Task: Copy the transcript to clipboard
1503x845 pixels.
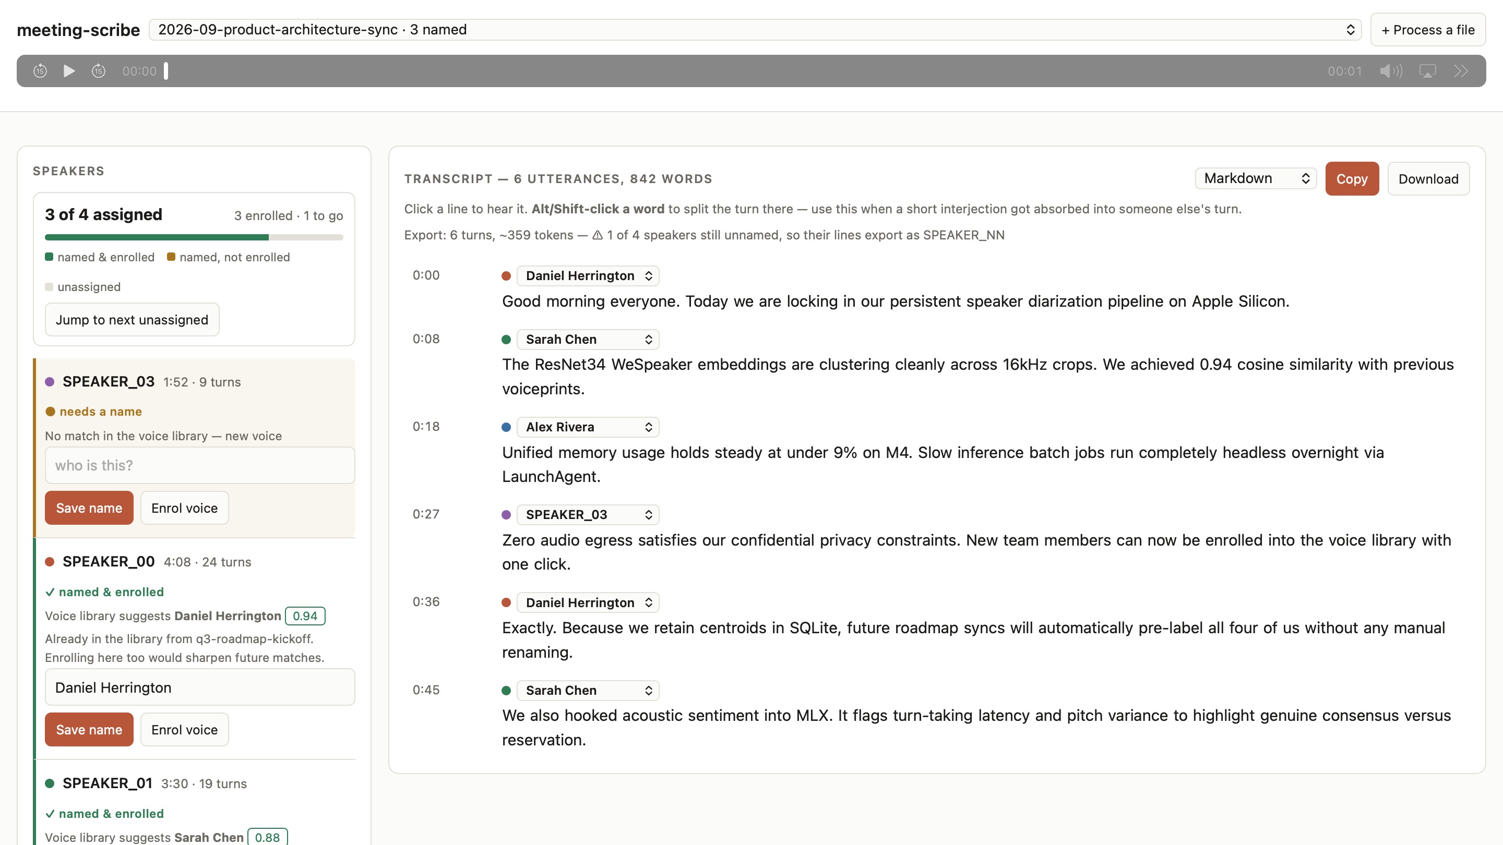Action: tap(1352, 179)
